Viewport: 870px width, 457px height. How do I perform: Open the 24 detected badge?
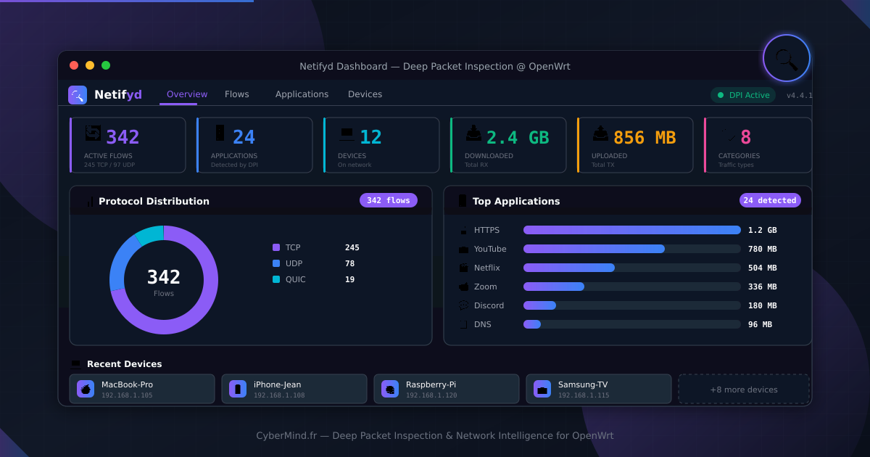[769, 200]
